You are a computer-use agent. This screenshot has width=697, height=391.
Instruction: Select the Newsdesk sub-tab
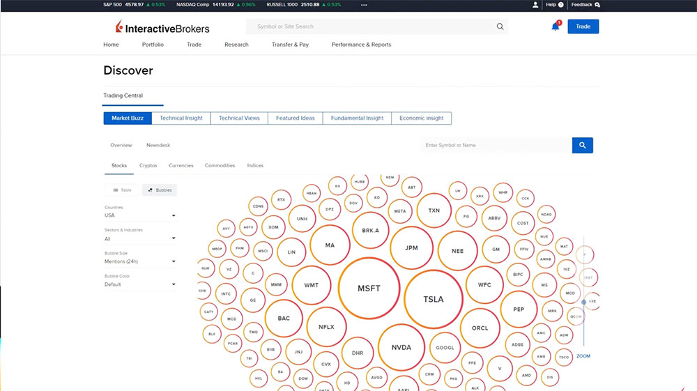158,145
